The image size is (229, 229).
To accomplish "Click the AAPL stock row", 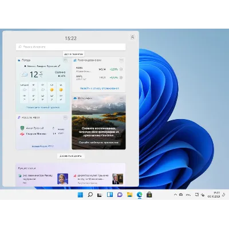I will tap(99, 77).
